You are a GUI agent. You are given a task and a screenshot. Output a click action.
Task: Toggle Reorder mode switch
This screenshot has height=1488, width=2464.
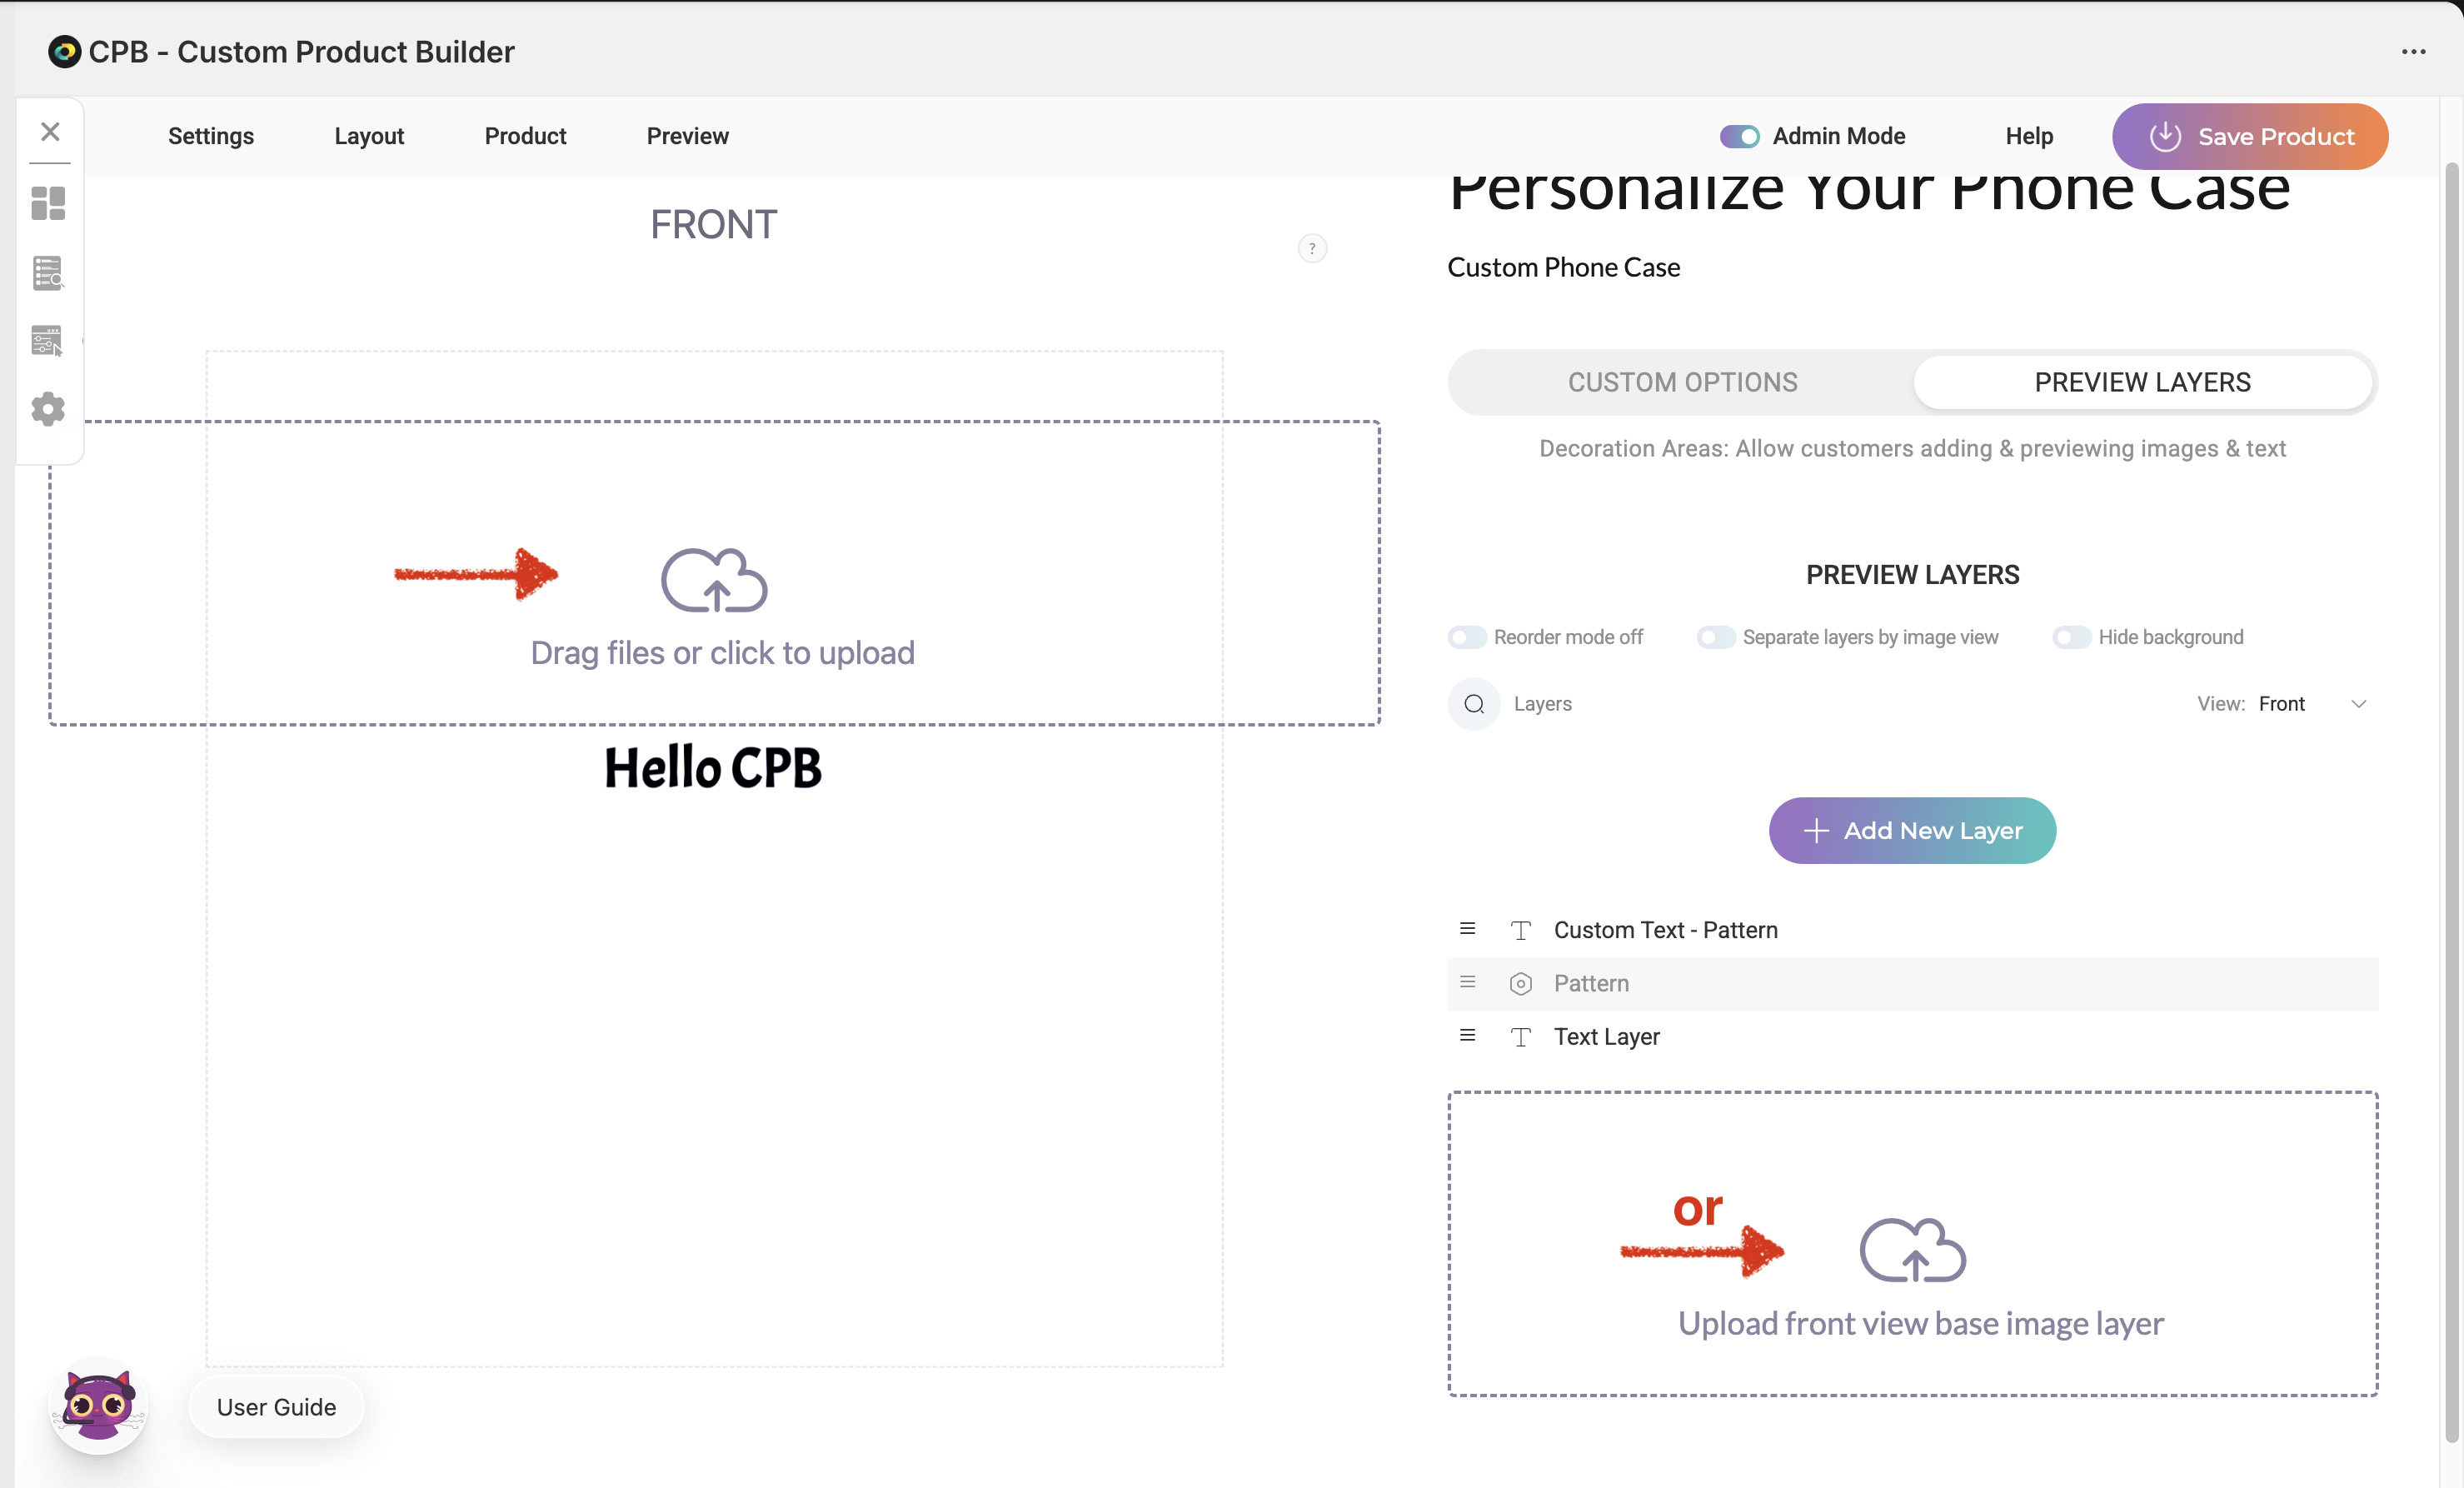[1467, 638]
